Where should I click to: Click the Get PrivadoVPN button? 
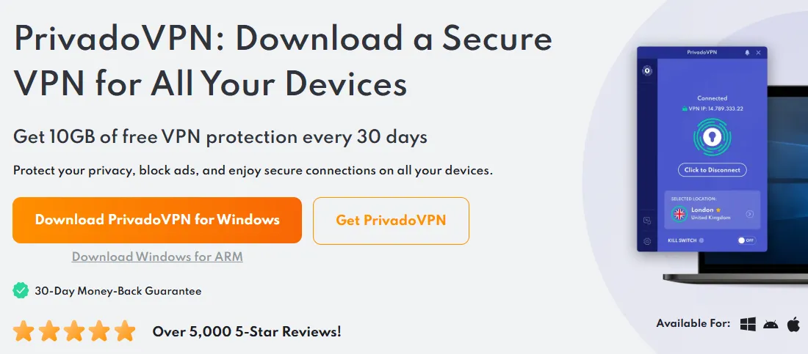tap(391, 220)
